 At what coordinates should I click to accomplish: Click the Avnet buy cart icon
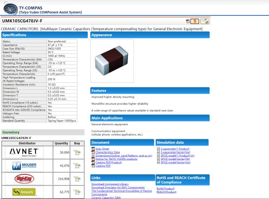pos(76,152)
